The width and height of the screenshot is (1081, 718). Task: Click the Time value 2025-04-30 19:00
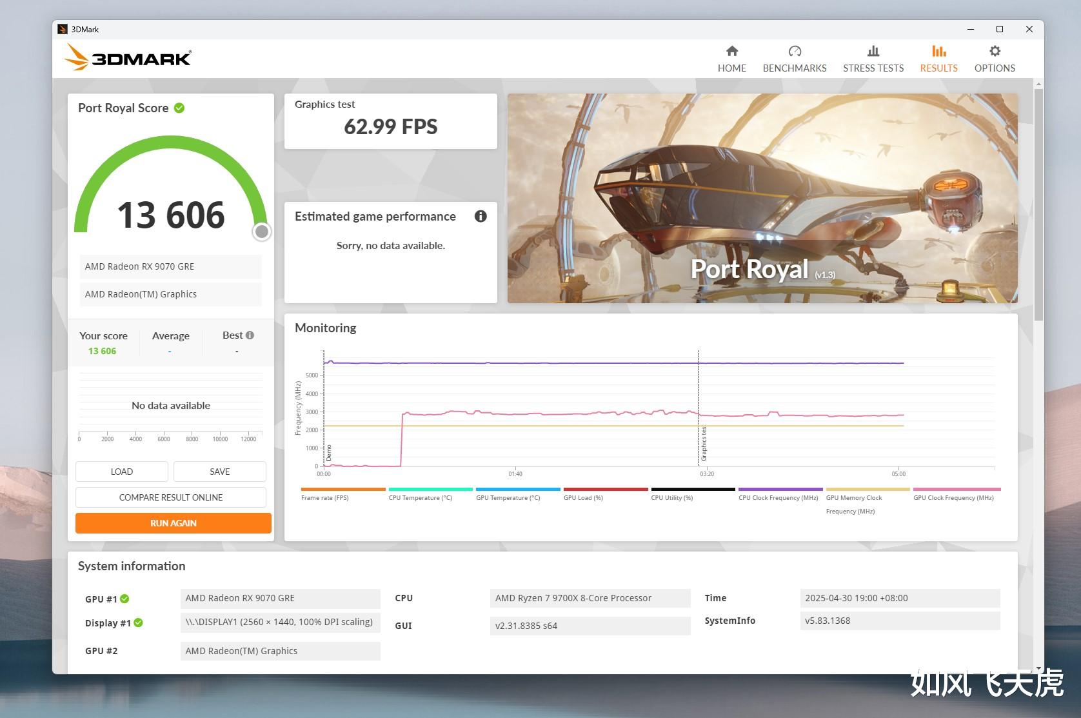(900, 598)
